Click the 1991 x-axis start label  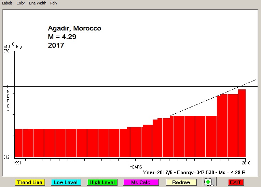point(17,163)
